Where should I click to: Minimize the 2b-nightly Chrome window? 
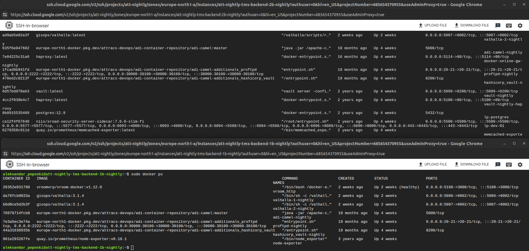(505, 5)
